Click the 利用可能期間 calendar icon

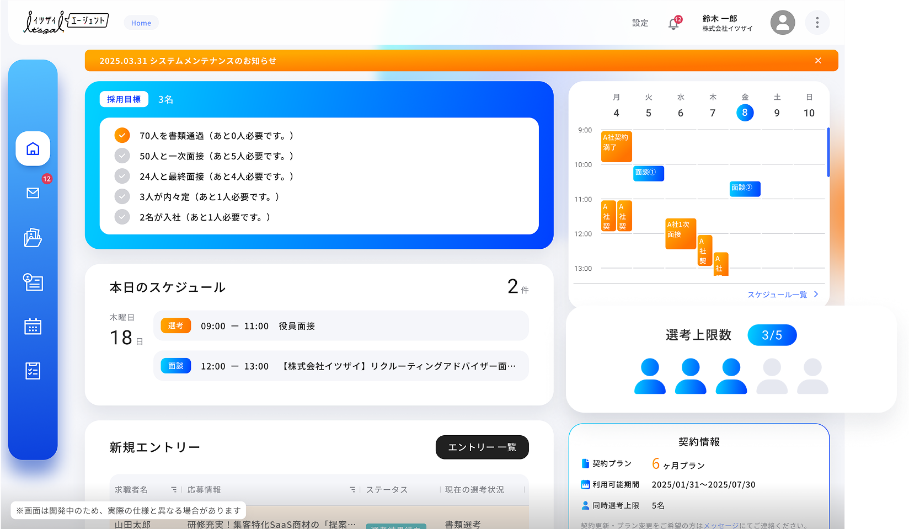pyautogui.click(x=585, y=484)
